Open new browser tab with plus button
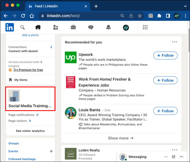This screenshot has width=190, height=162. click(96, 6)
